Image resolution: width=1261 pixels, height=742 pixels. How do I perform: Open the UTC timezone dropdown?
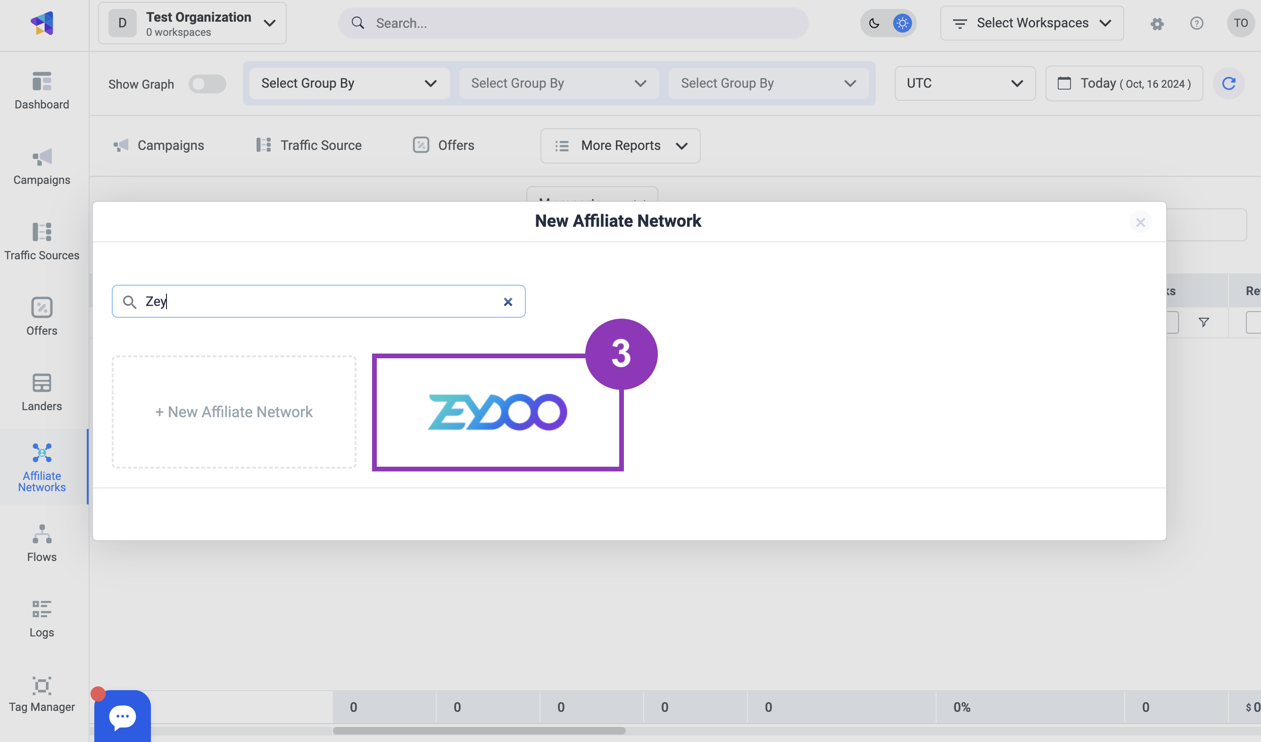click(965, 83)
